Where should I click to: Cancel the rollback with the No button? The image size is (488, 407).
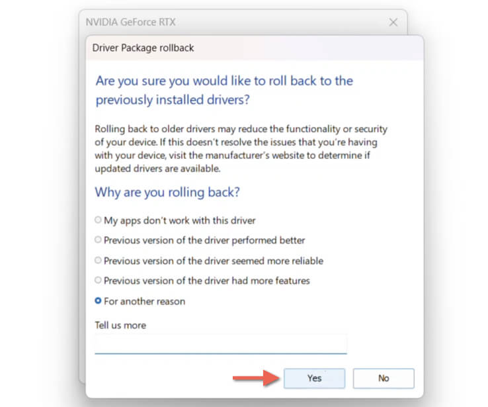point(384,378)
